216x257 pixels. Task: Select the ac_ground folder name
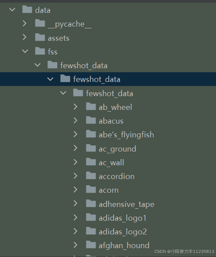tap(117, 149)
